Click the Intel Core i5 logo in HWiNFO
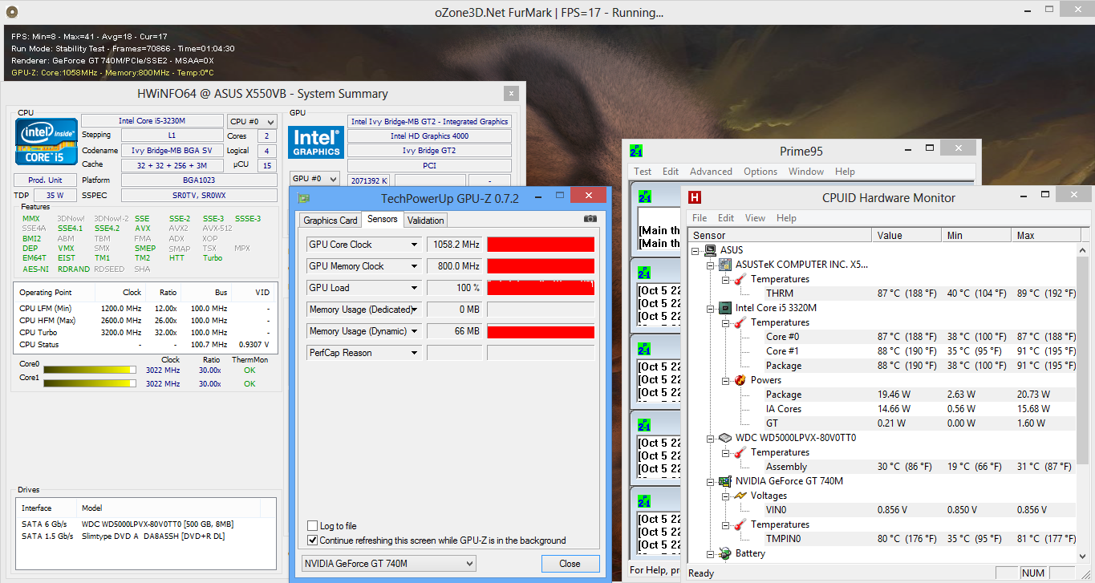This screenshot has width=1095, height=583. (45, 142)
